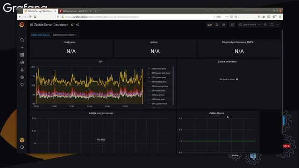Click the info icon beside No data to show

(x=237, y=79)
